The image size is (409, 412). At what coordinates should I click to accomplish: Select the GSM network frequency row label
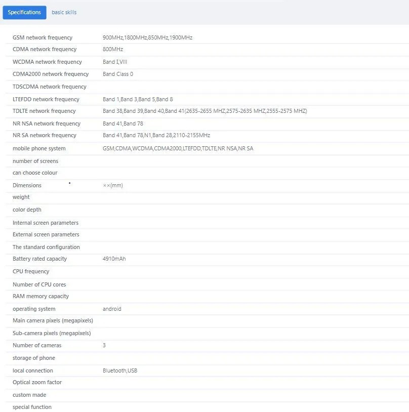point(43,37)
